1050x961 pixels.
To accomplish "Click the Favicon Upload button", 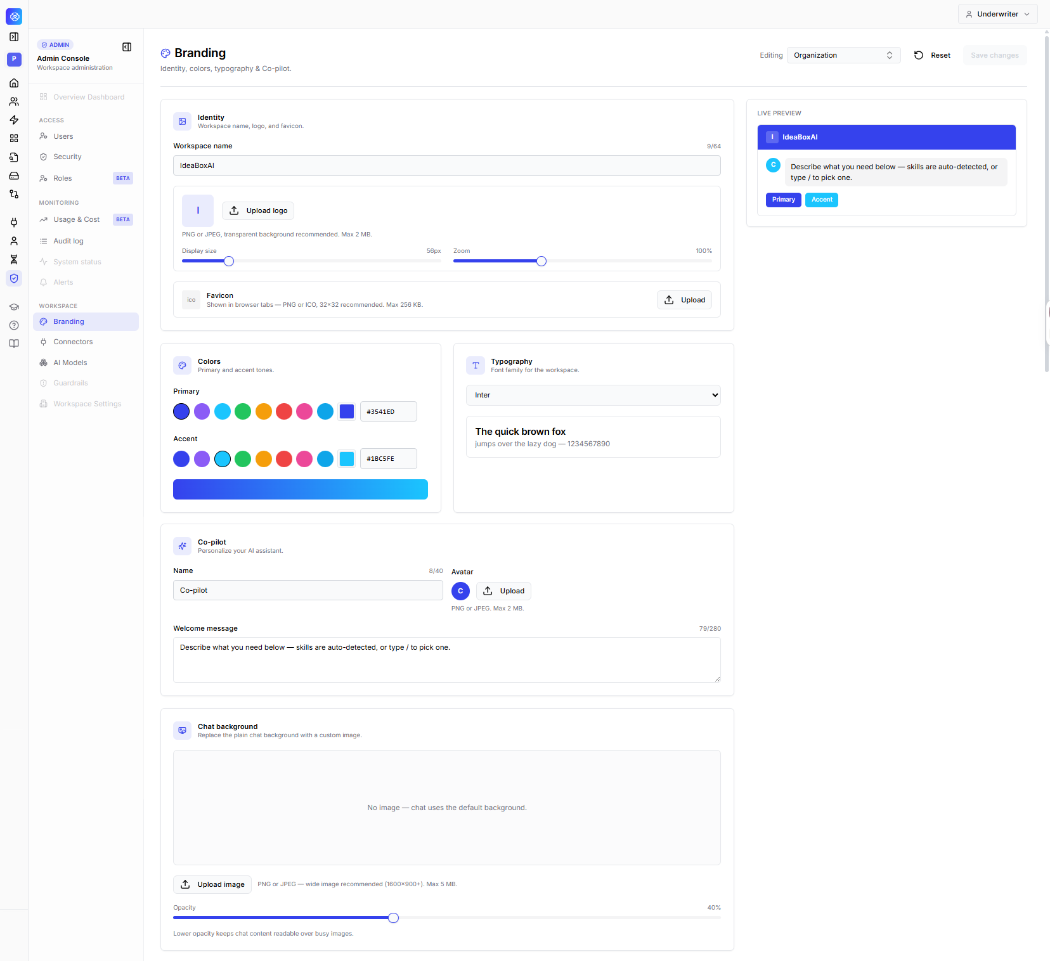I will 684,300.
